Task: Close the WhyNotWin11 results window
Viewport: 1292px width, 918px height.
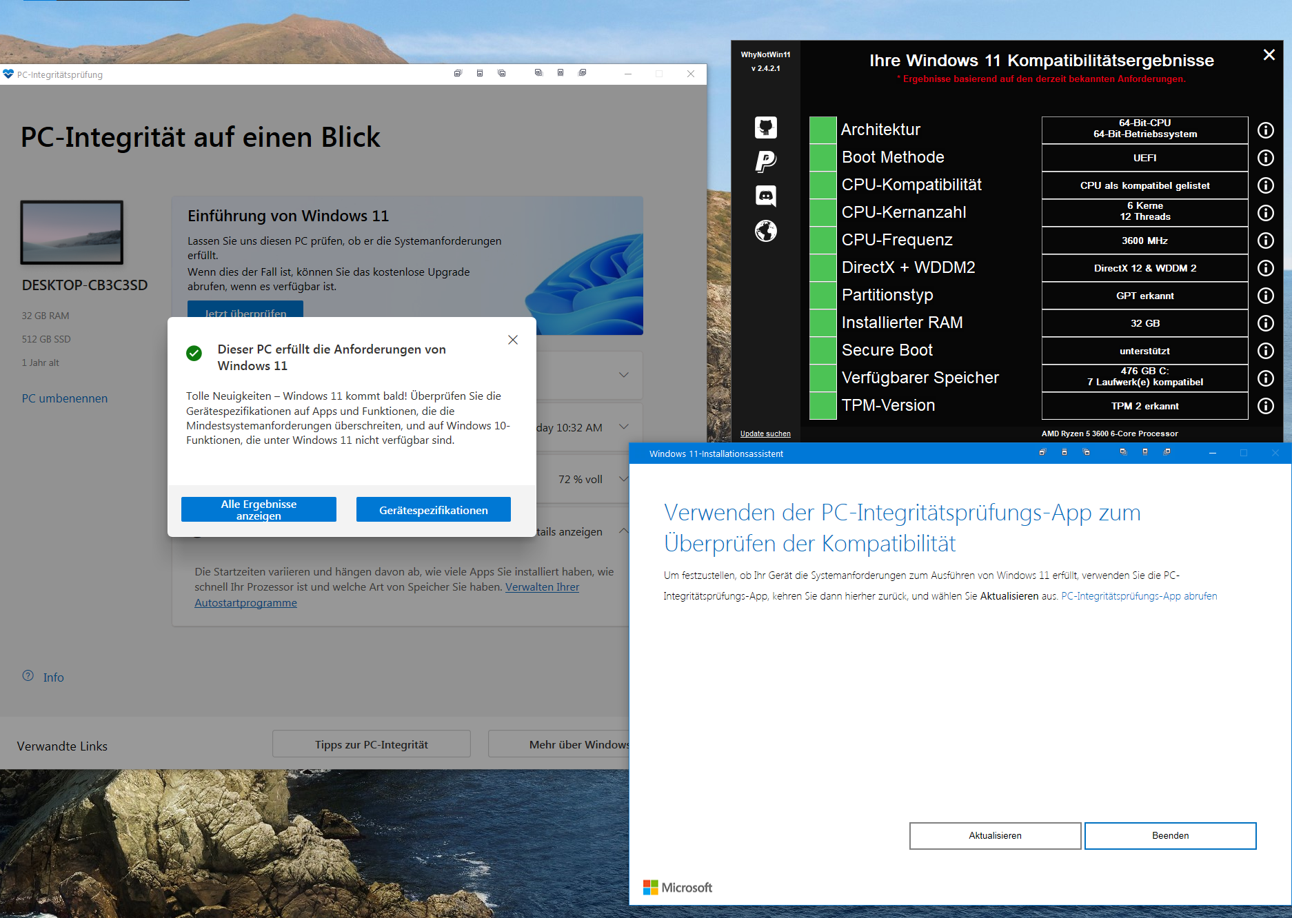Action: point(1269,55)
